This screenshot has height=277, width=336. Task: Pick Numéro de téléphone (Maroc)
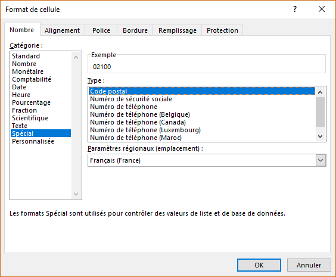point(202,138)
